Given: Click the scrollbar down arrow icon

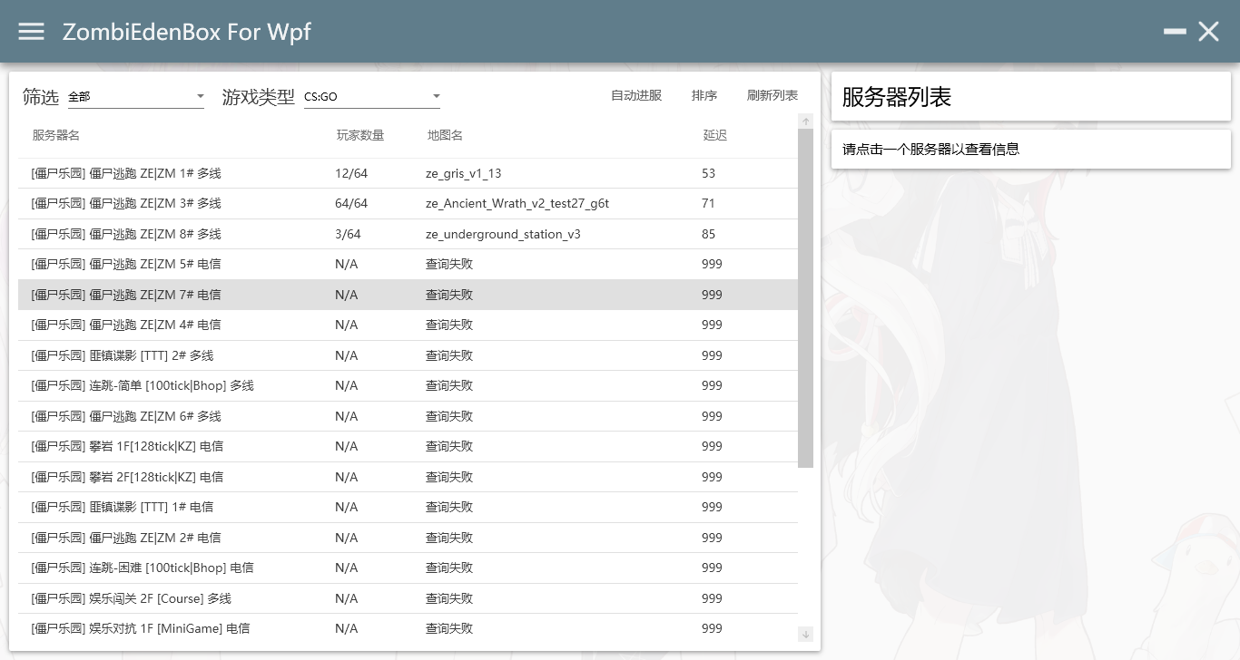Looking at the screenshot, I should (805, 634).
